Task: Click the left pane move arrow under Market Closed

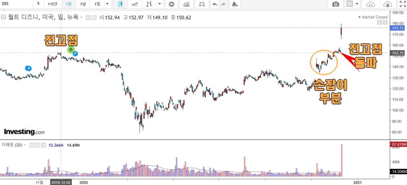Action: pos(379,22)
